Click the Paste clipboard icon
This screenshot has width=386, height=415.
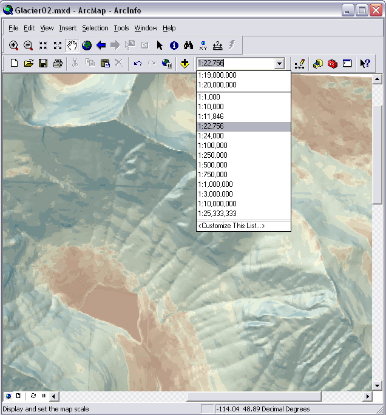point(105,63)
